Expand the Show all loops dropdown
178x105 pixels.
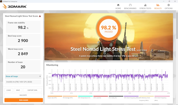click(x=23, y=76)
